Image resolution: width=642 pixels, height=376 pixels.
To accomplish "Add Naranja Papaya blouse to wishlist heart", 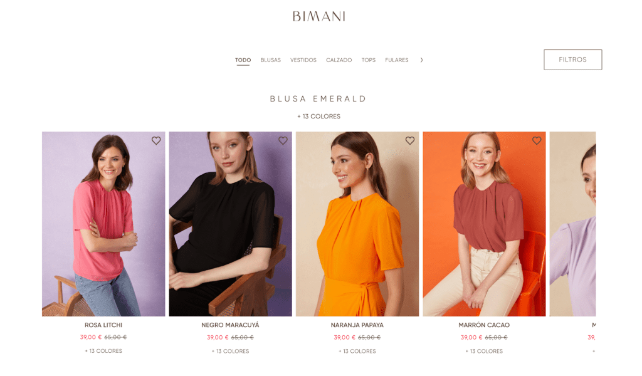I will [410, 141].
